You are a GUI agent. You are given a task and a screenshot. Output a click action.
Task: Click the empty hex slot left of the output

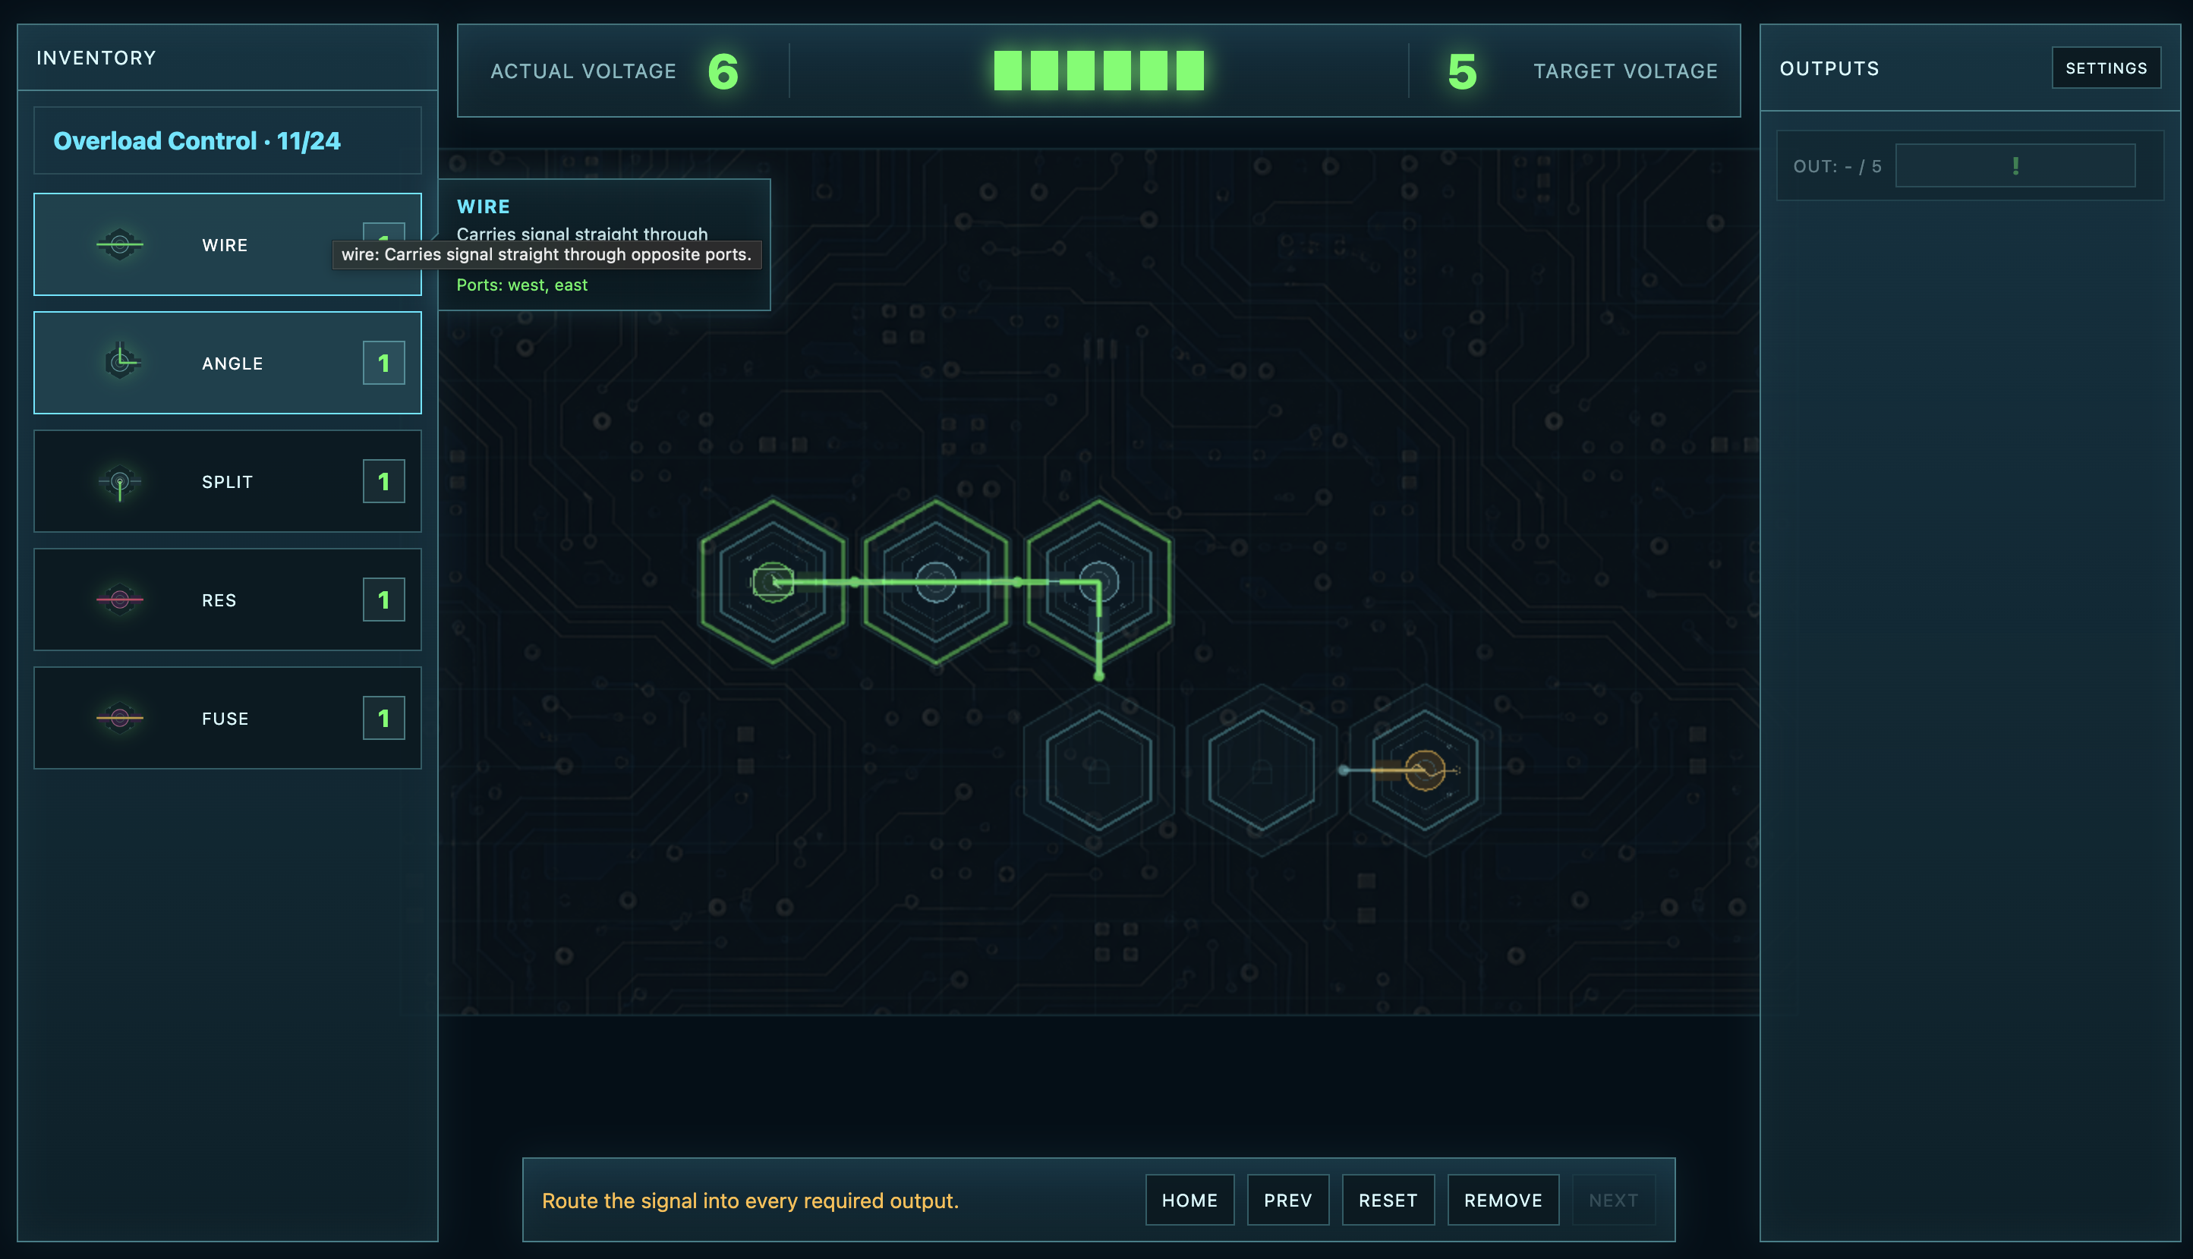point(1262,770)
